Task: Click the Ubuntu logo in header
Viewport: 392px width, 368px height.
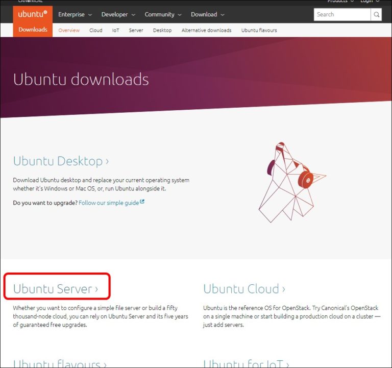Action: pos(33,14)
